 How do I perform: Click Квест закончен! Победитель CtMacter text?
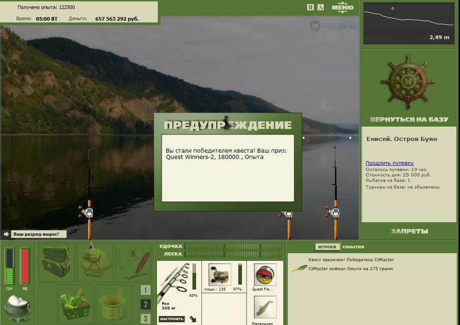point(351,260)
